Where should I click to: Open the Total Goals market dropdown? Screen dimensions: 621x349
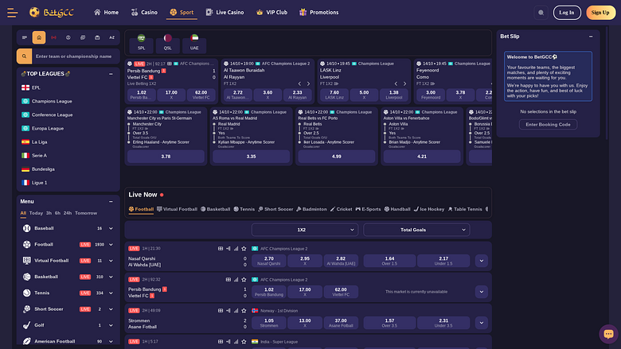416,230
